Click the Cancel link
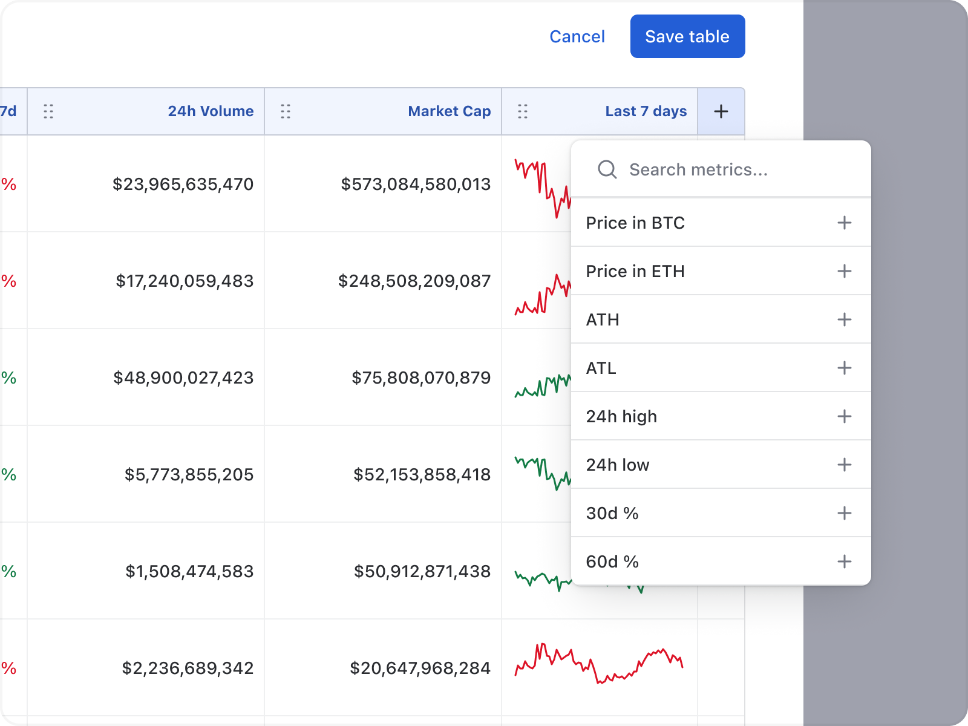The height and width of the screenshot is (726, 968). (x=577, y=36)
